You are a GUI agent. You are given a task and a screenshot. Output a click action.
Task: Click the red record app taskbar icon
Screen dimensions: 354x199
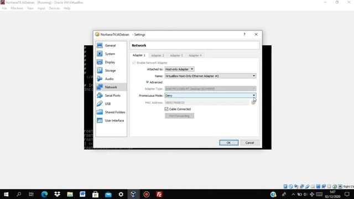(146, 194)
